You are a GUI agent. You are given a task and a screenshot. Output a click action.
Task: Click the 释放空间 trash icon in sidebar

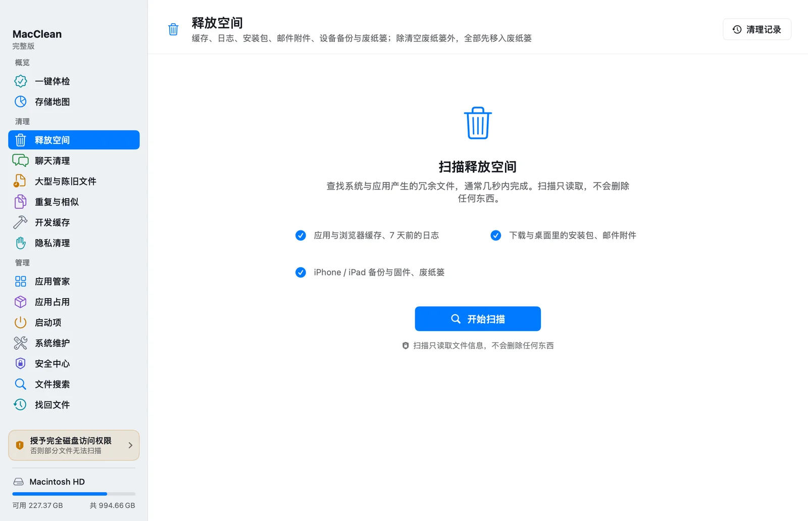[20, 140]
